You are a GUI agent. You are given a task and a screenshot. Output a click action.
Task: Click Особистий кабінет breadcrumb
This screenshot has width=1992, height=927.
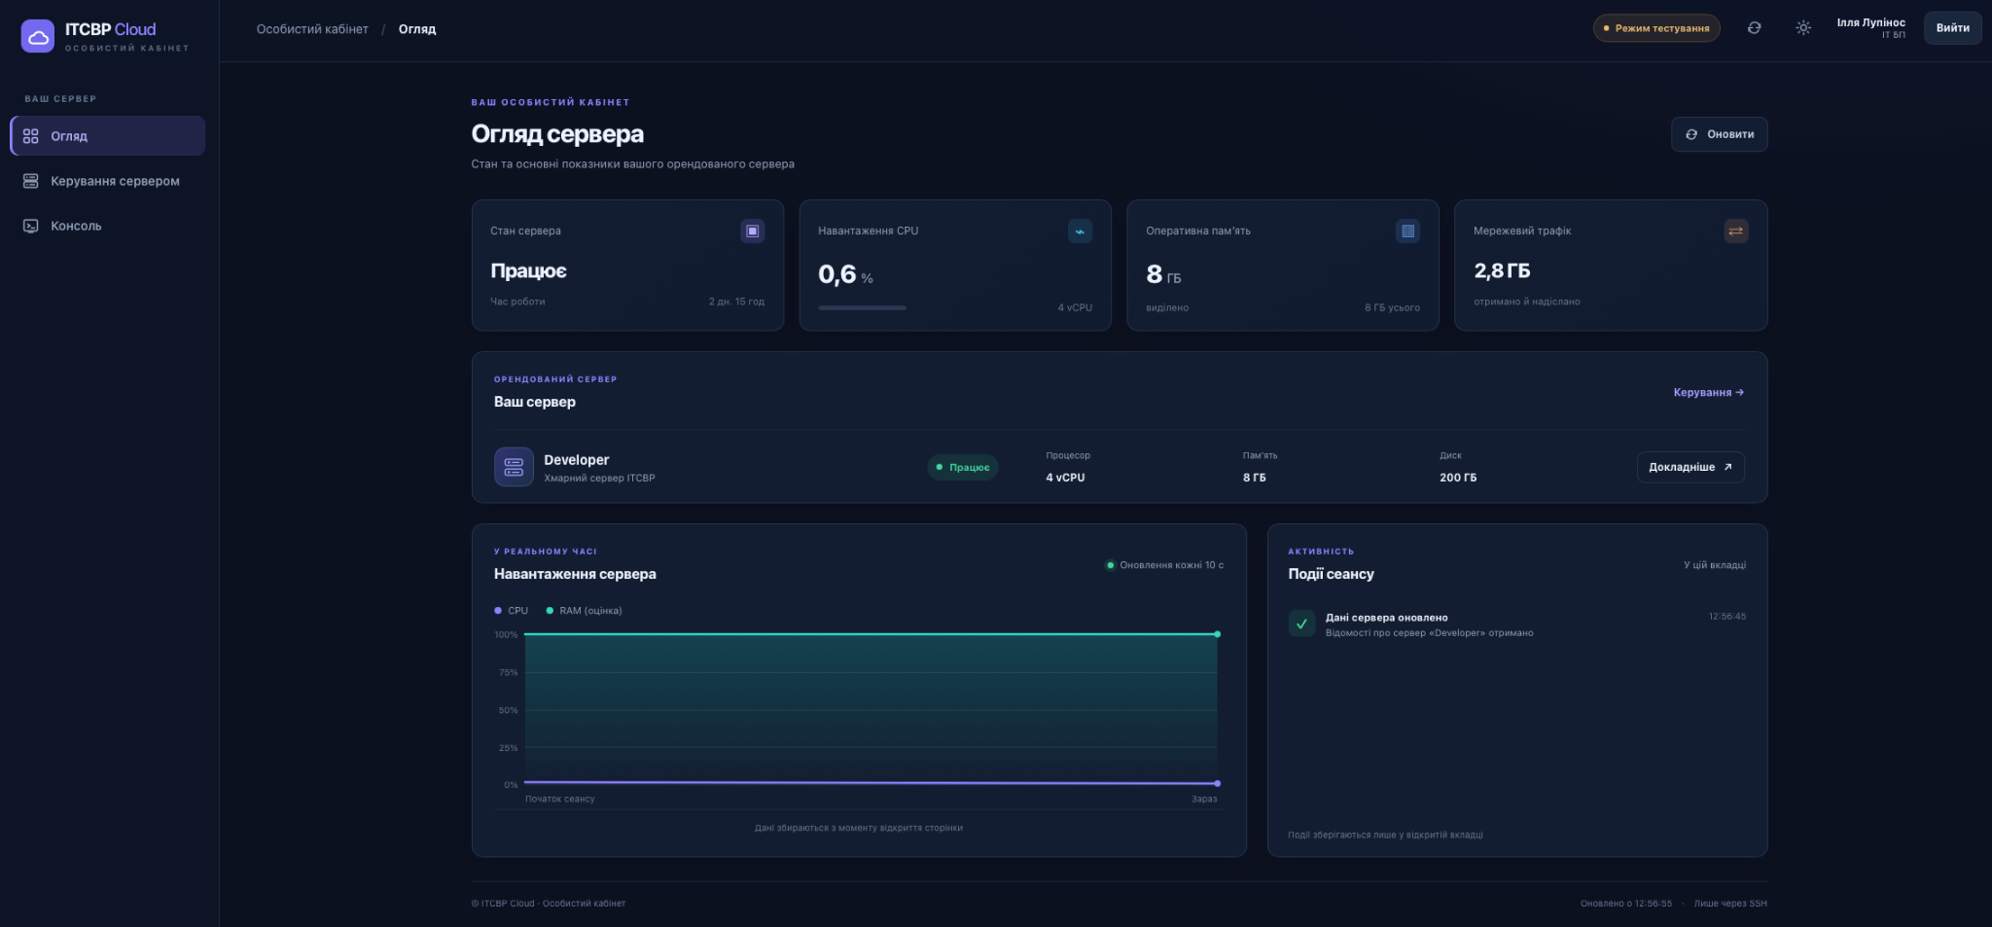click(x=312, y=29)
